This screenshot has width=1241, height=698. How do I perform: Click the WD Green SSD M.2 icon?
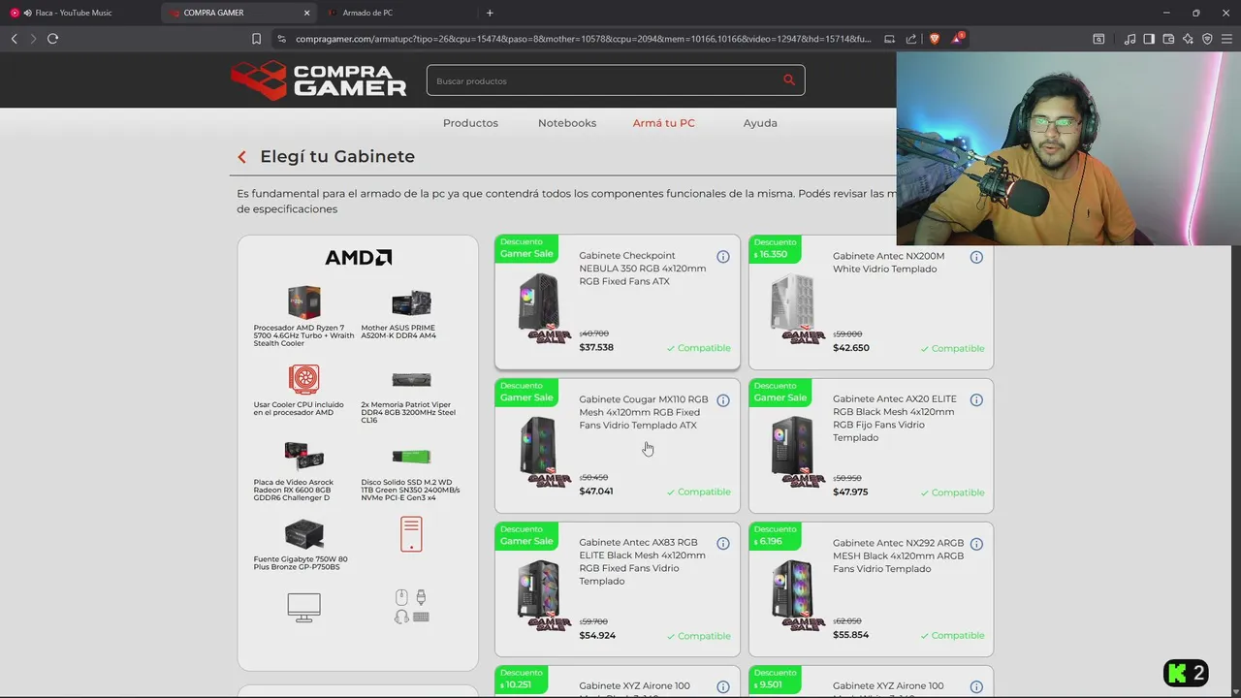coord(411,457)
